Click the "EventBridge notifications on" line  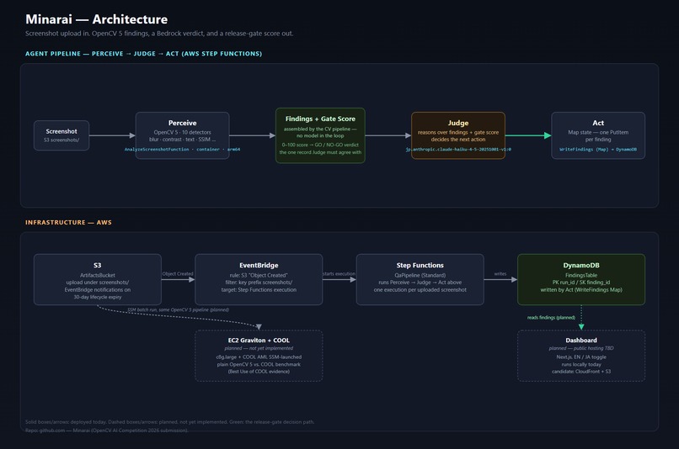98,289
